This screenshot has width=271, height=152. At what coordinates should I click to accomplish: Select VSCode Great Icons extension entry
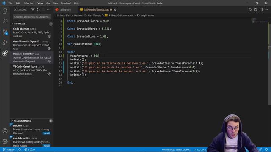tap(32, 70)
